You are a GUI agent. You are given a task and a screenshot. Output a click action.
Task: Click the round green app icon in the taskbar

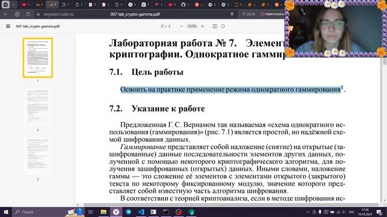(191, 212)
